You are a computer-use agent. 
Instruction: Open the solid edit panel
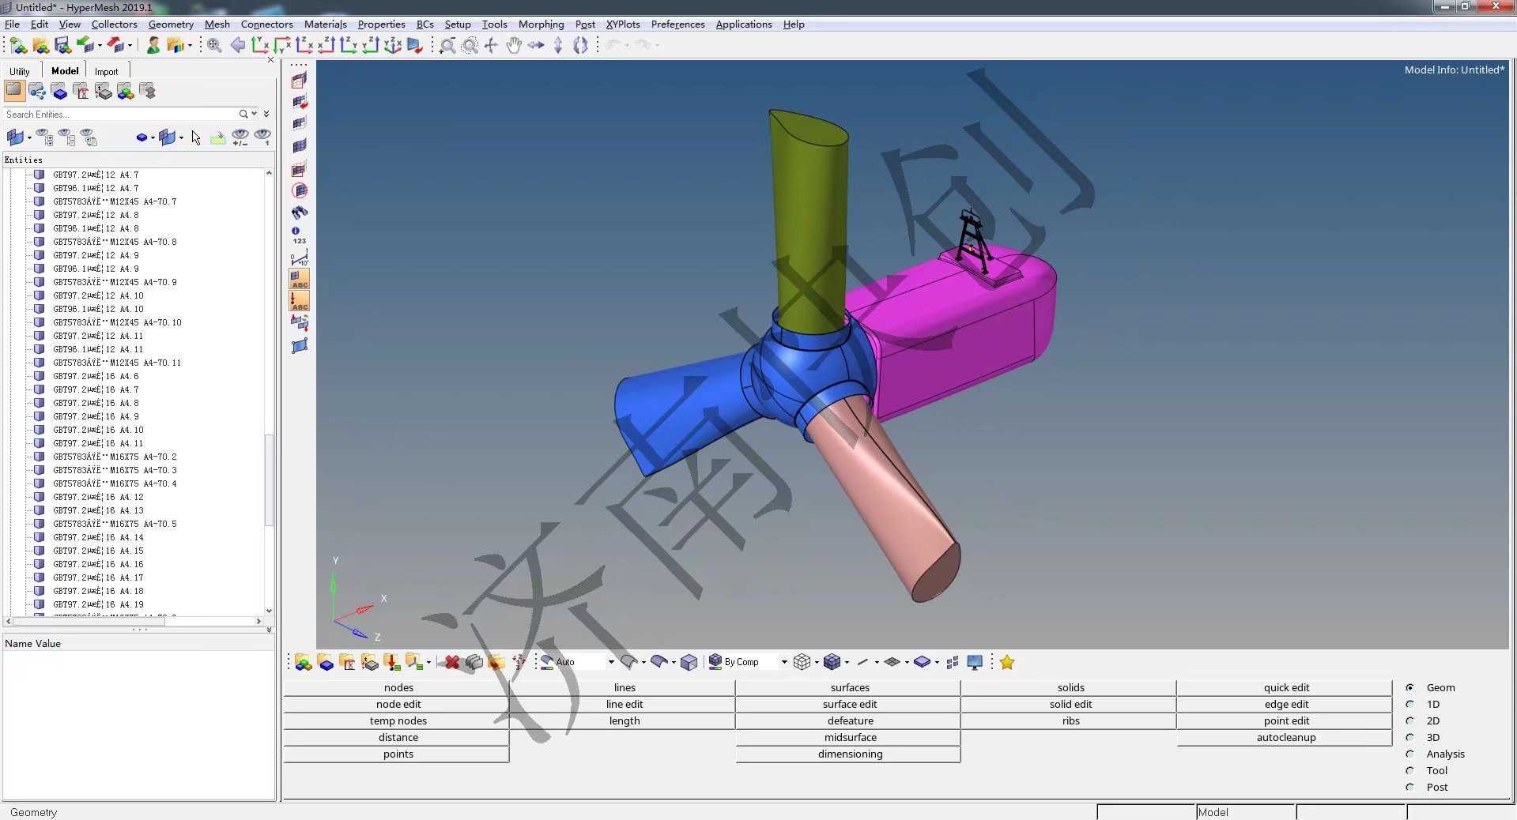pyautogui.click(x=1070, y=704)
